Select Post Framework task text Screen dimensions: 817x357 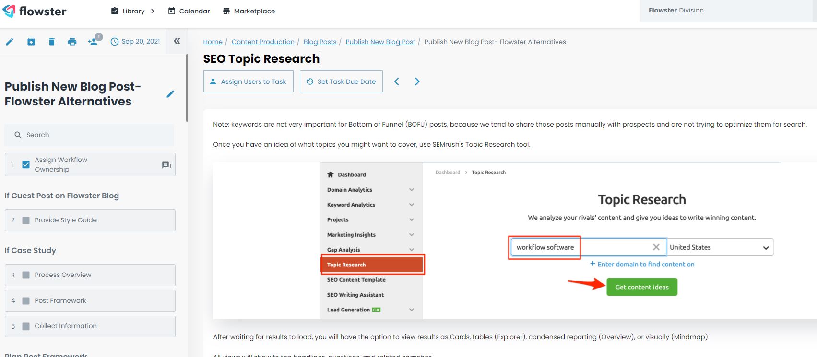click(60, 301)
